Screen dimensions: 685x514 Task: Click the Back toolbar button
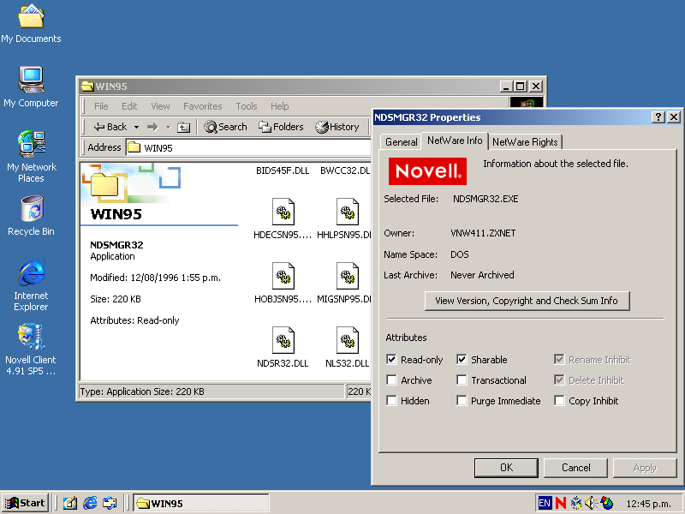point(110,127)
